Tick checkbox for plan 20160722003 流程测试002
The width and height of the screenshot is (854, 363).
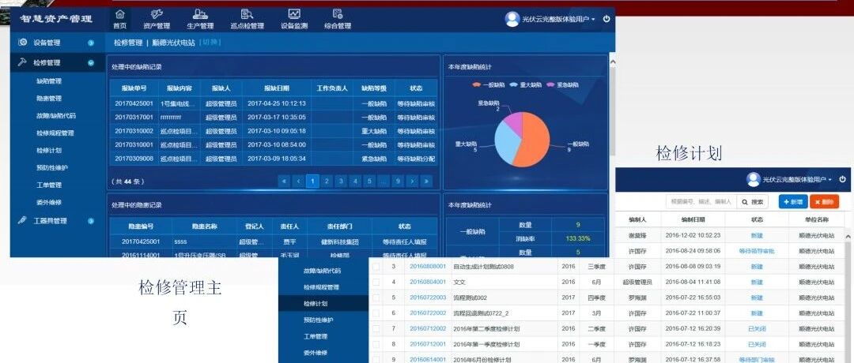pos(376,298)
